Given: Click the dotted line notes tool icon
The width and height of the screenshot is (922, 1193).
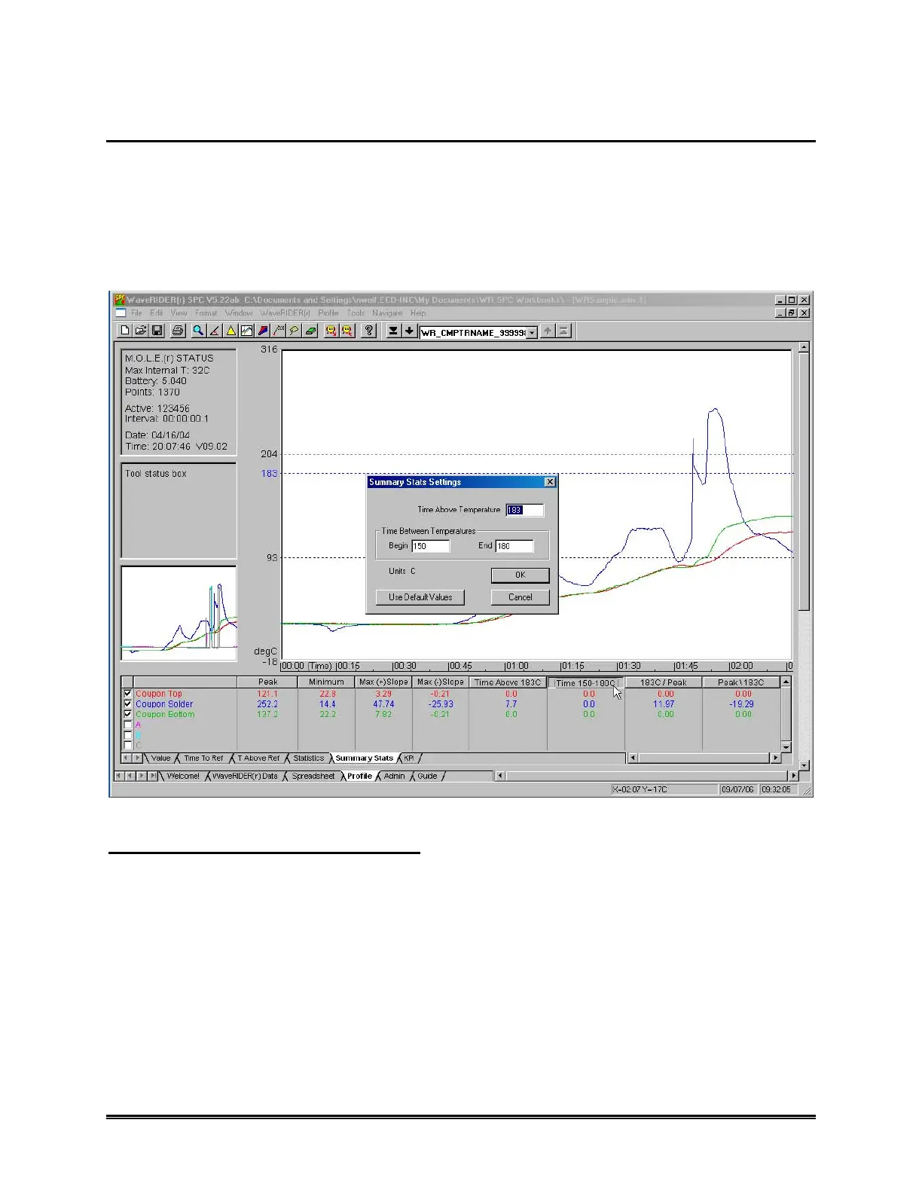Looking at the screenshot, I should (x=279, y=331).
